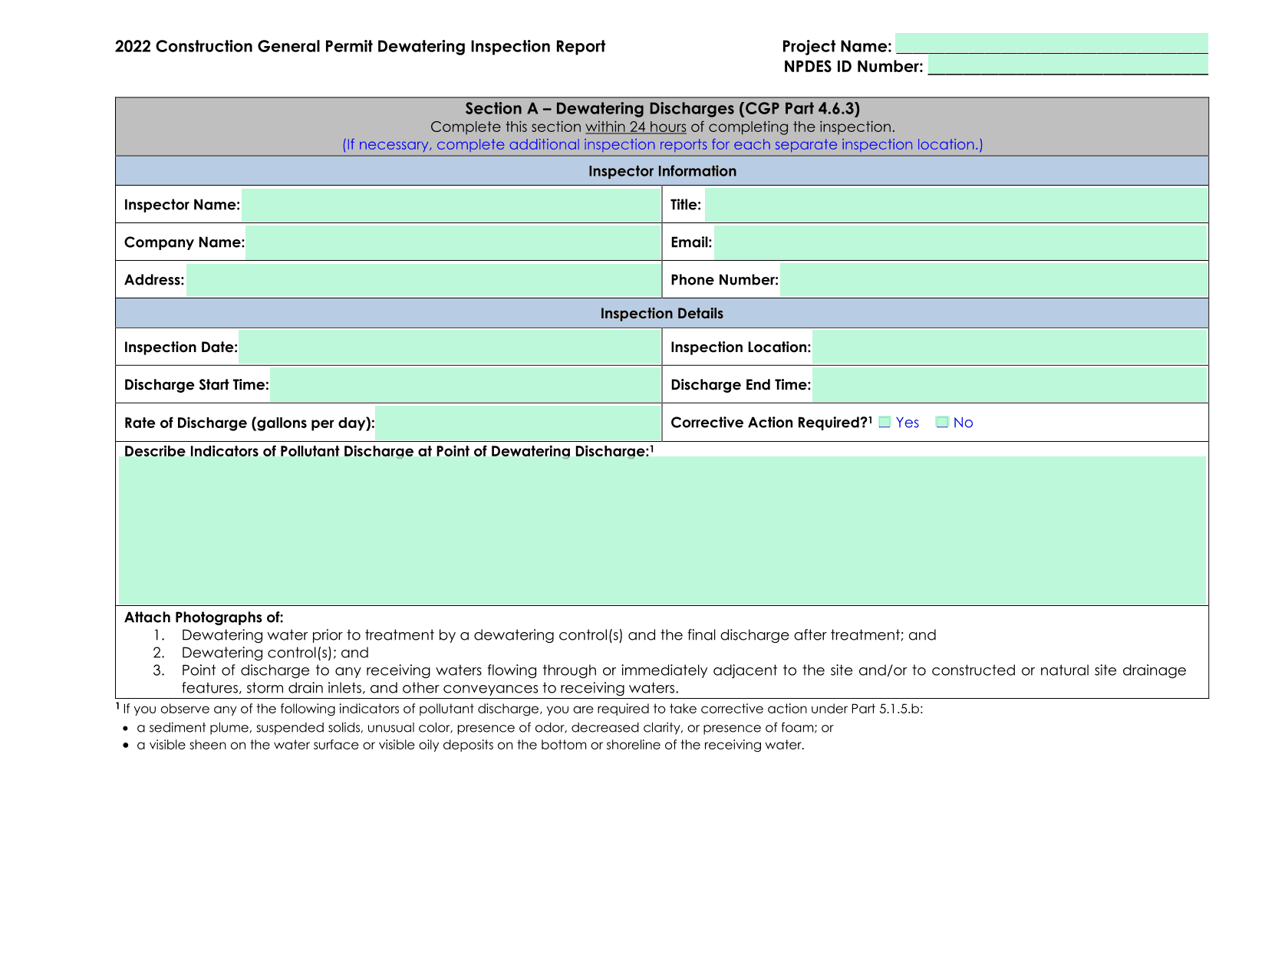Click the pollutant discharge indicators text area
Viewport: 1265px width, 978px height.
click(x=662, y=530)
